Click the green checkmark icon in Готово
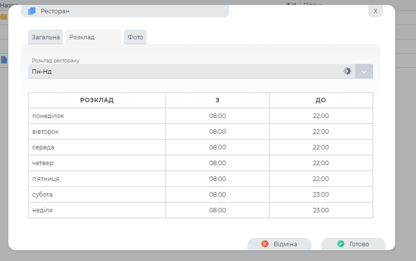416x261 pixels. point(341,244)
